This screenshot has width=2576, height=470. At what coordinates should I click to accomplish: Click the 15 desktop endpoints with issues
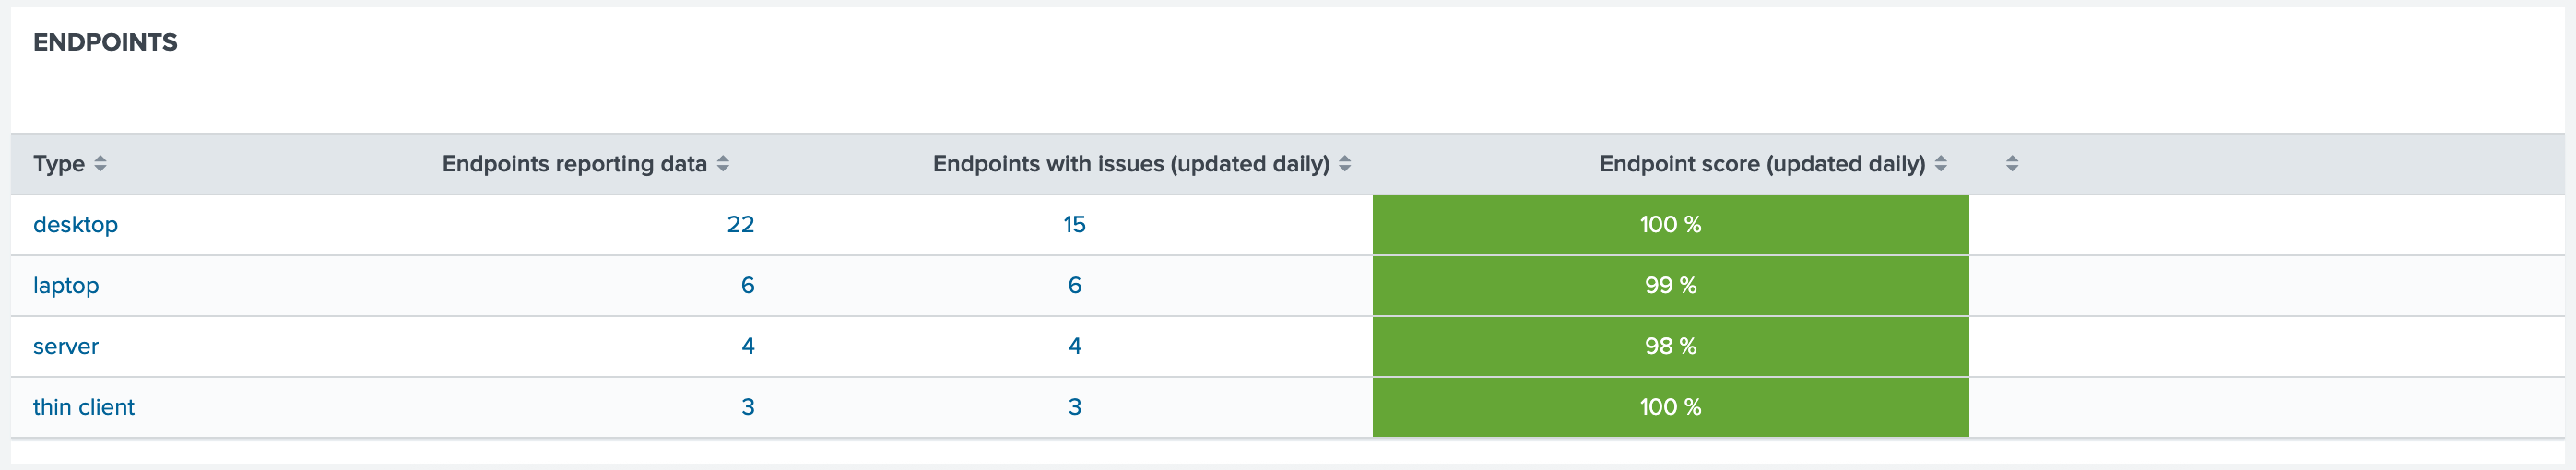[x=1074, y=225]
